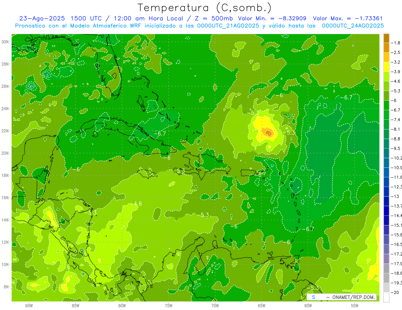This screenshot has height=310, width=402.
Task: Click the -15.8 colorbar tick label
Action: [x=397, y=234]
